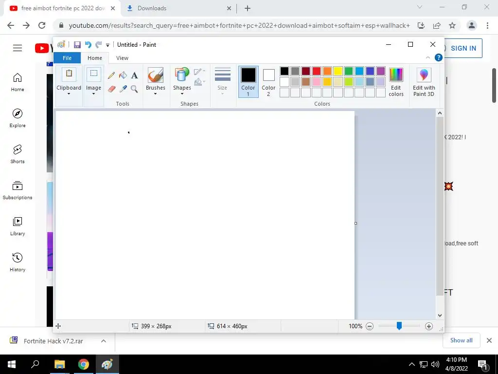Switch to the free aimbot fortnite tab

pyautogui.click(x=62, y=8)
